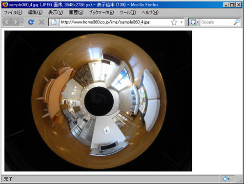244x184 pixels.
Task: Bookmark this page with the star icon
Action: 174,22
